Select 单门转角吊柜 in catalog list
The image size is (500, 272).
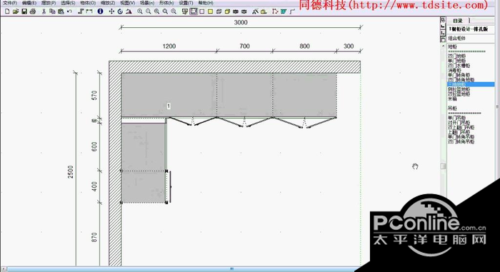coord(461,137)
